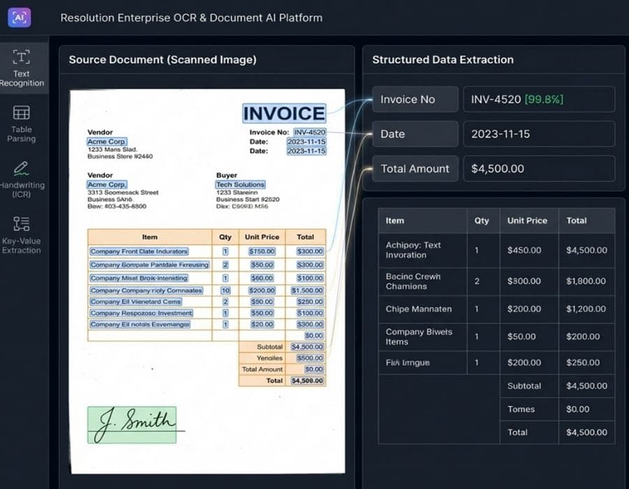The image size is (629, 489).
Task: Click the Item column header in scanned invoice
Action: (150, 237)
